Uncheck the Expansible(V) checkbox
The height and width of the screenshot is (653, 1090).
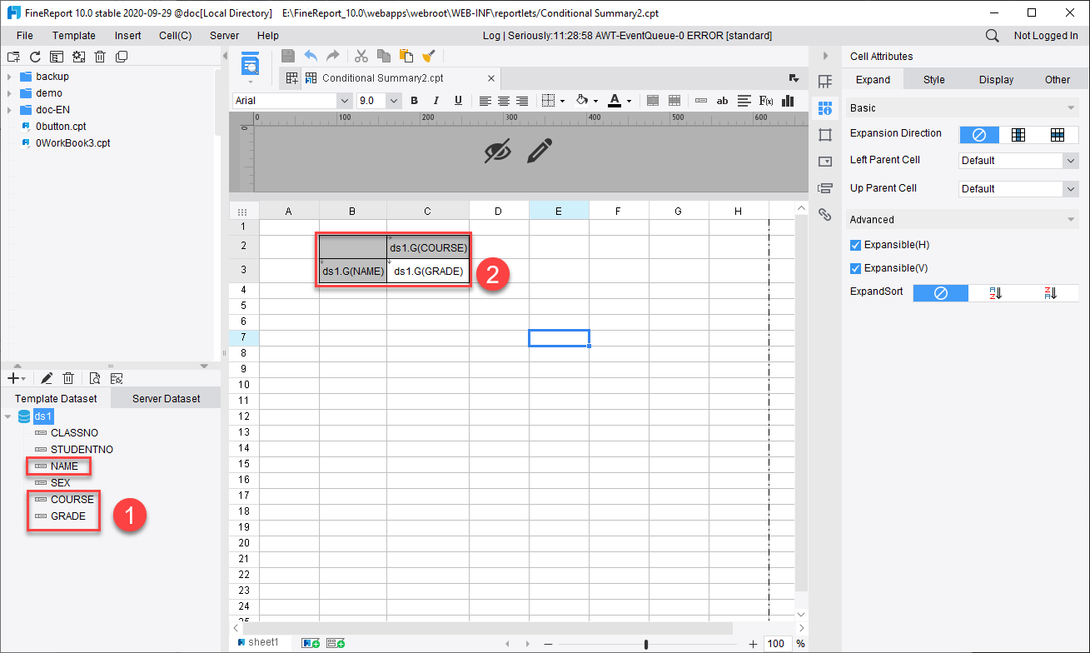click(x=855, y=268)
